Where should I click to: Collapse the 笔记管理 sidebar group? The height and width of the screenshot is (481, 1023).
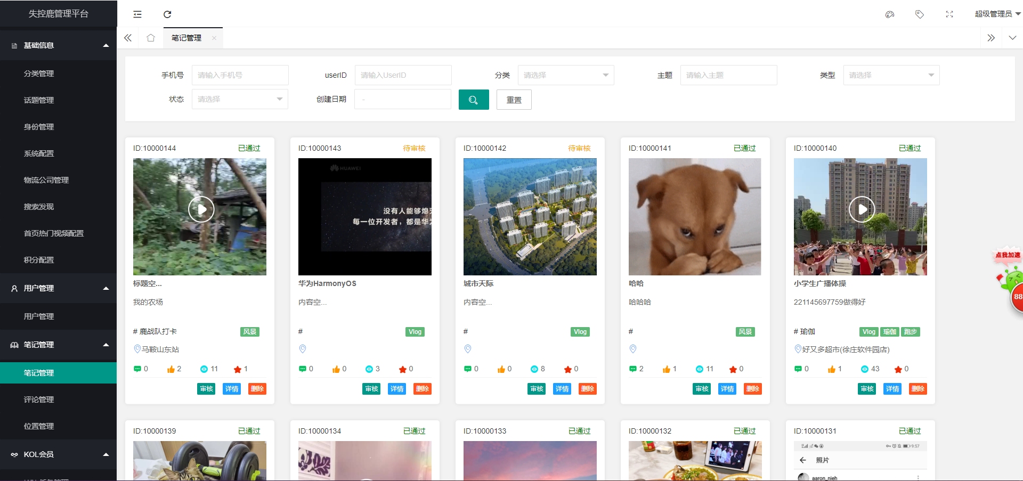tap(59, 345)
